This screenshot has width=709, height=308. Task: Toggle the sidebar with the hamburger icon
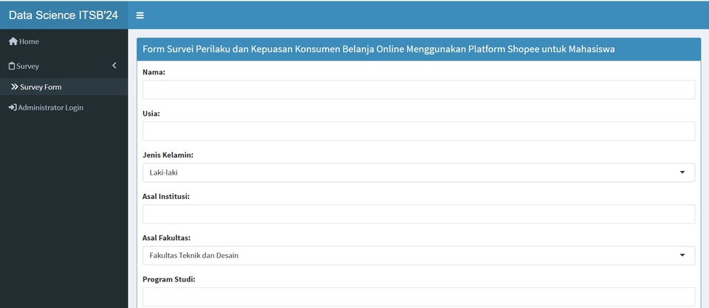click(x=140, y=15)
